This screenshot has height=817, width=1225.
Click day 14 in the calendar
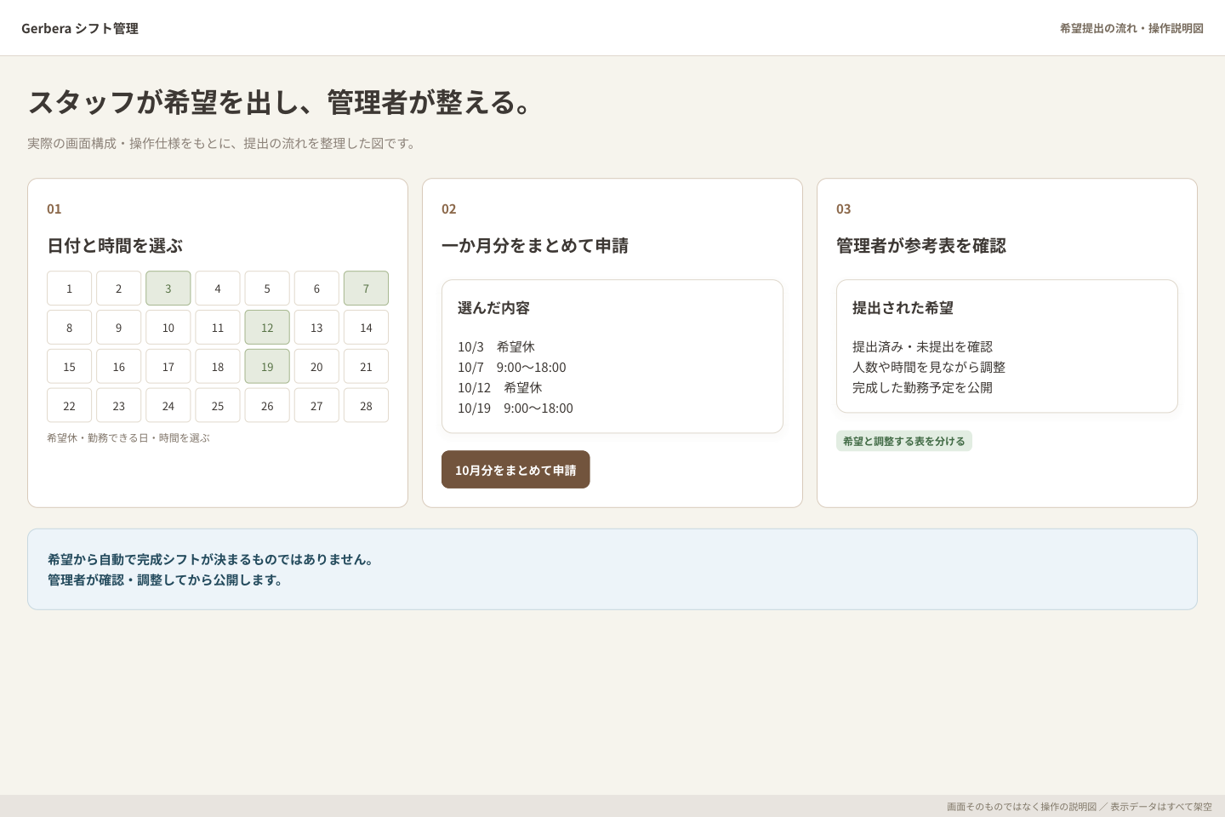click(366, 328)
